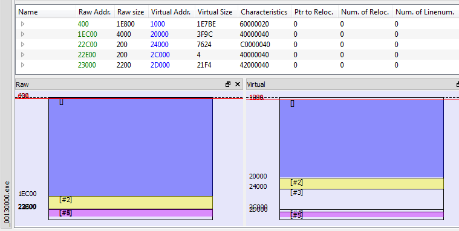This screenshot has height=231, width=459.
Task: Select virtual size cell 3F9C
Action: tap(204, 34)
